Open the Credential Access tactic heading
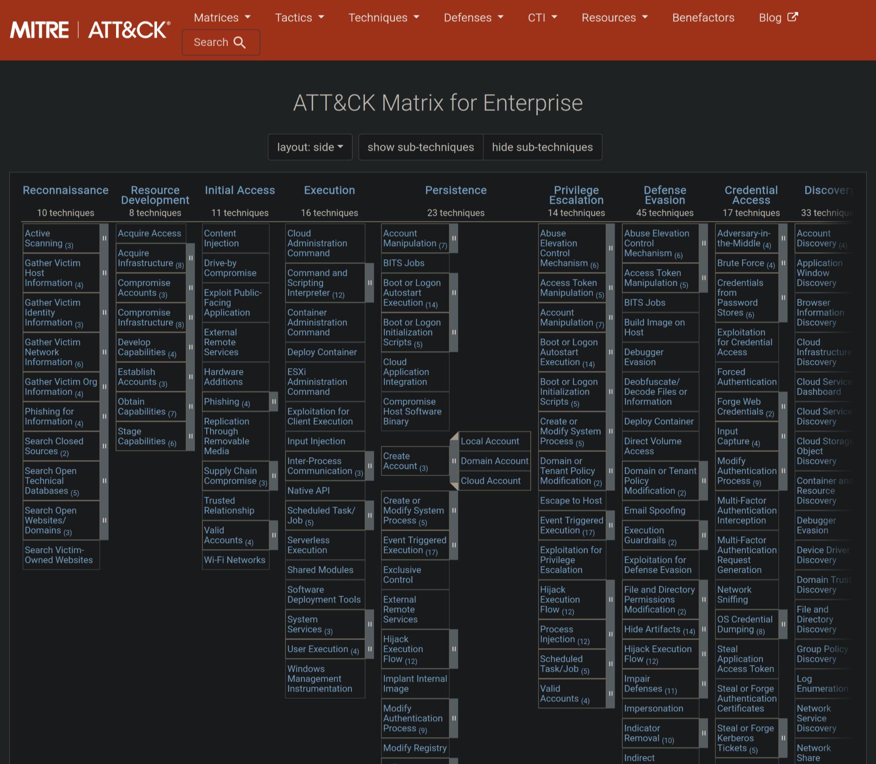This screenshot has width=876, height=764. 751,195
